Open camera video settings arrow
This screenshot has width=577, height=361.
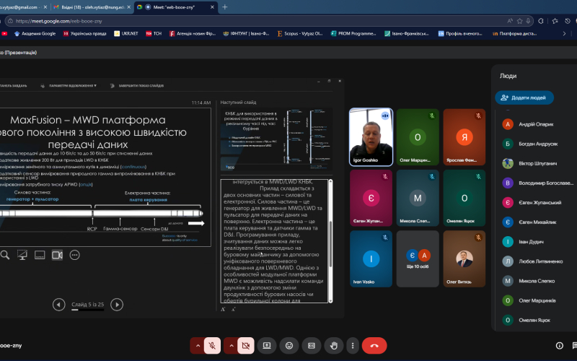click(231, 346)
